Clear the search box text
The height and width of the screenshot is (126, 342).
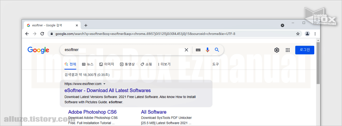click(186, 50)
